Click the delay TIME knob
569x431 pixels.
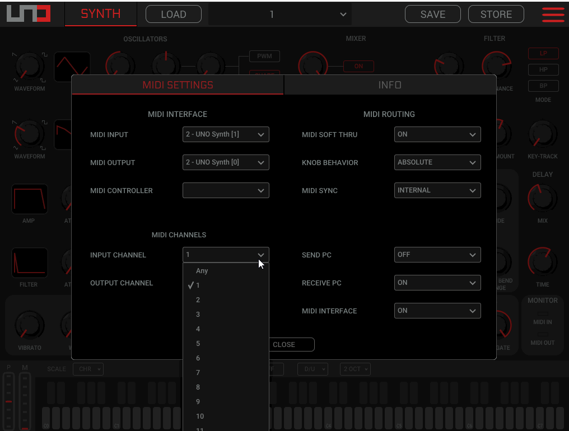pos(543,262)
